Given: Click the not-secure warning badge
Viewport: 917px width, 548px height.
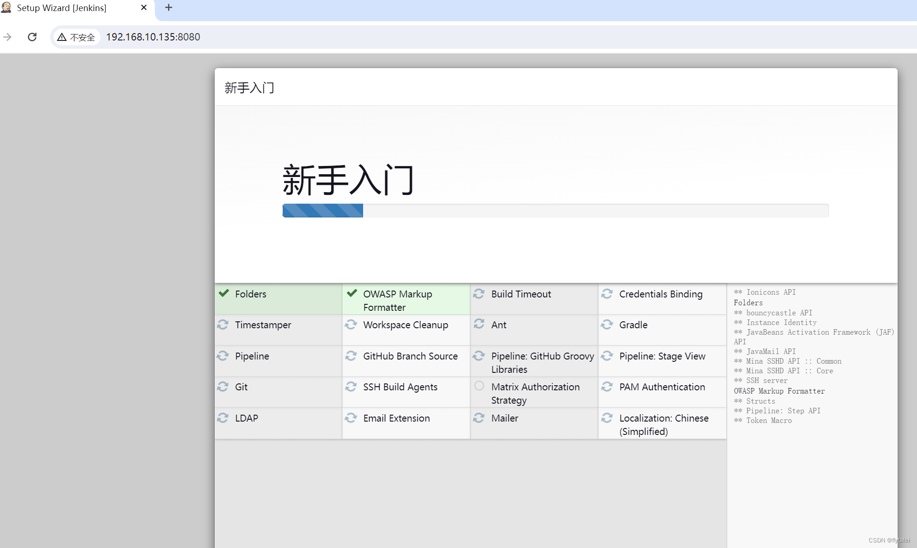Looking at the screenshot, I should 76,37.
